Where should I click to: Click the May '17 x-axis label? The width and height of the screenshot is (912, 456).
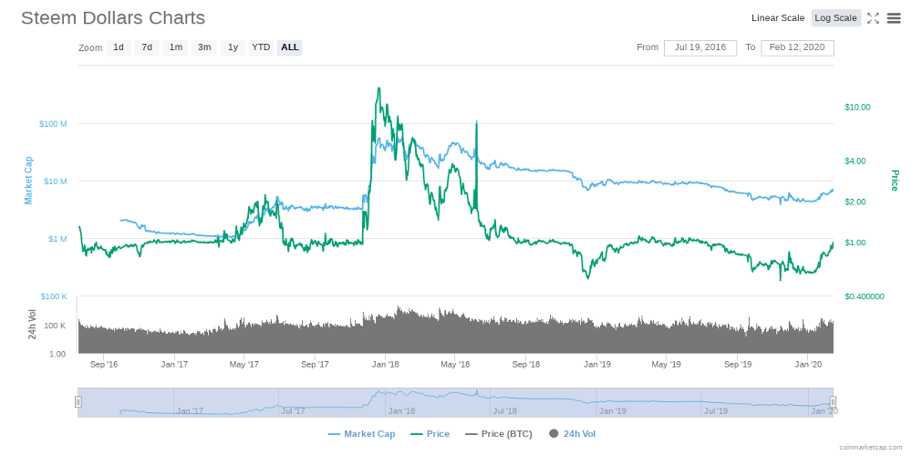[244, 365]
